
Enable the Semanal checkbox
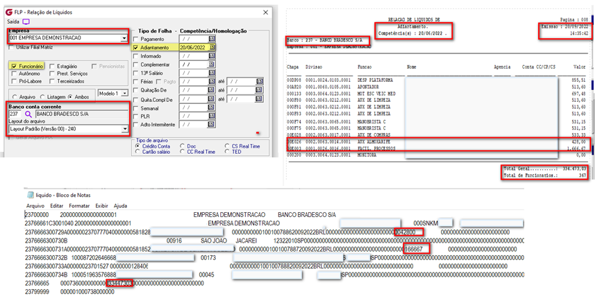(x=136, y=108)
